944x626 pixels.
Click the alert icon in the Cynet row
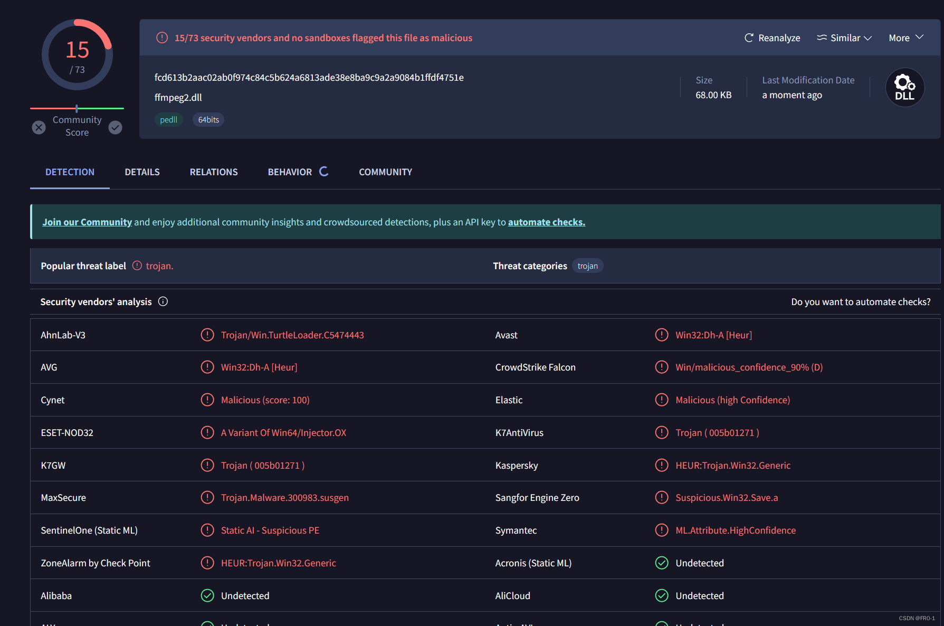pos(207,400)
